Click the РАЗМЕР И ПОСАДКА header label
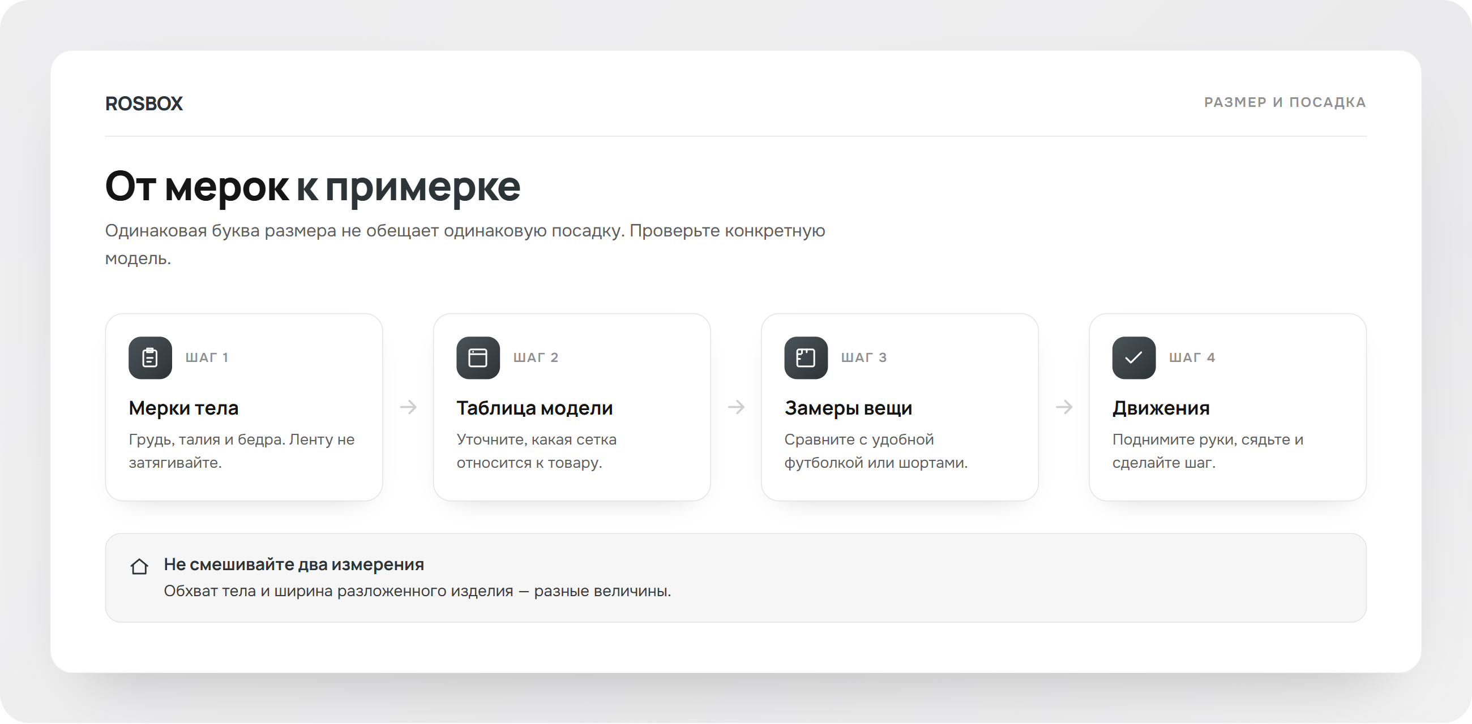The height and width of the screenshot is (724, 1472). pos(1285,102)
